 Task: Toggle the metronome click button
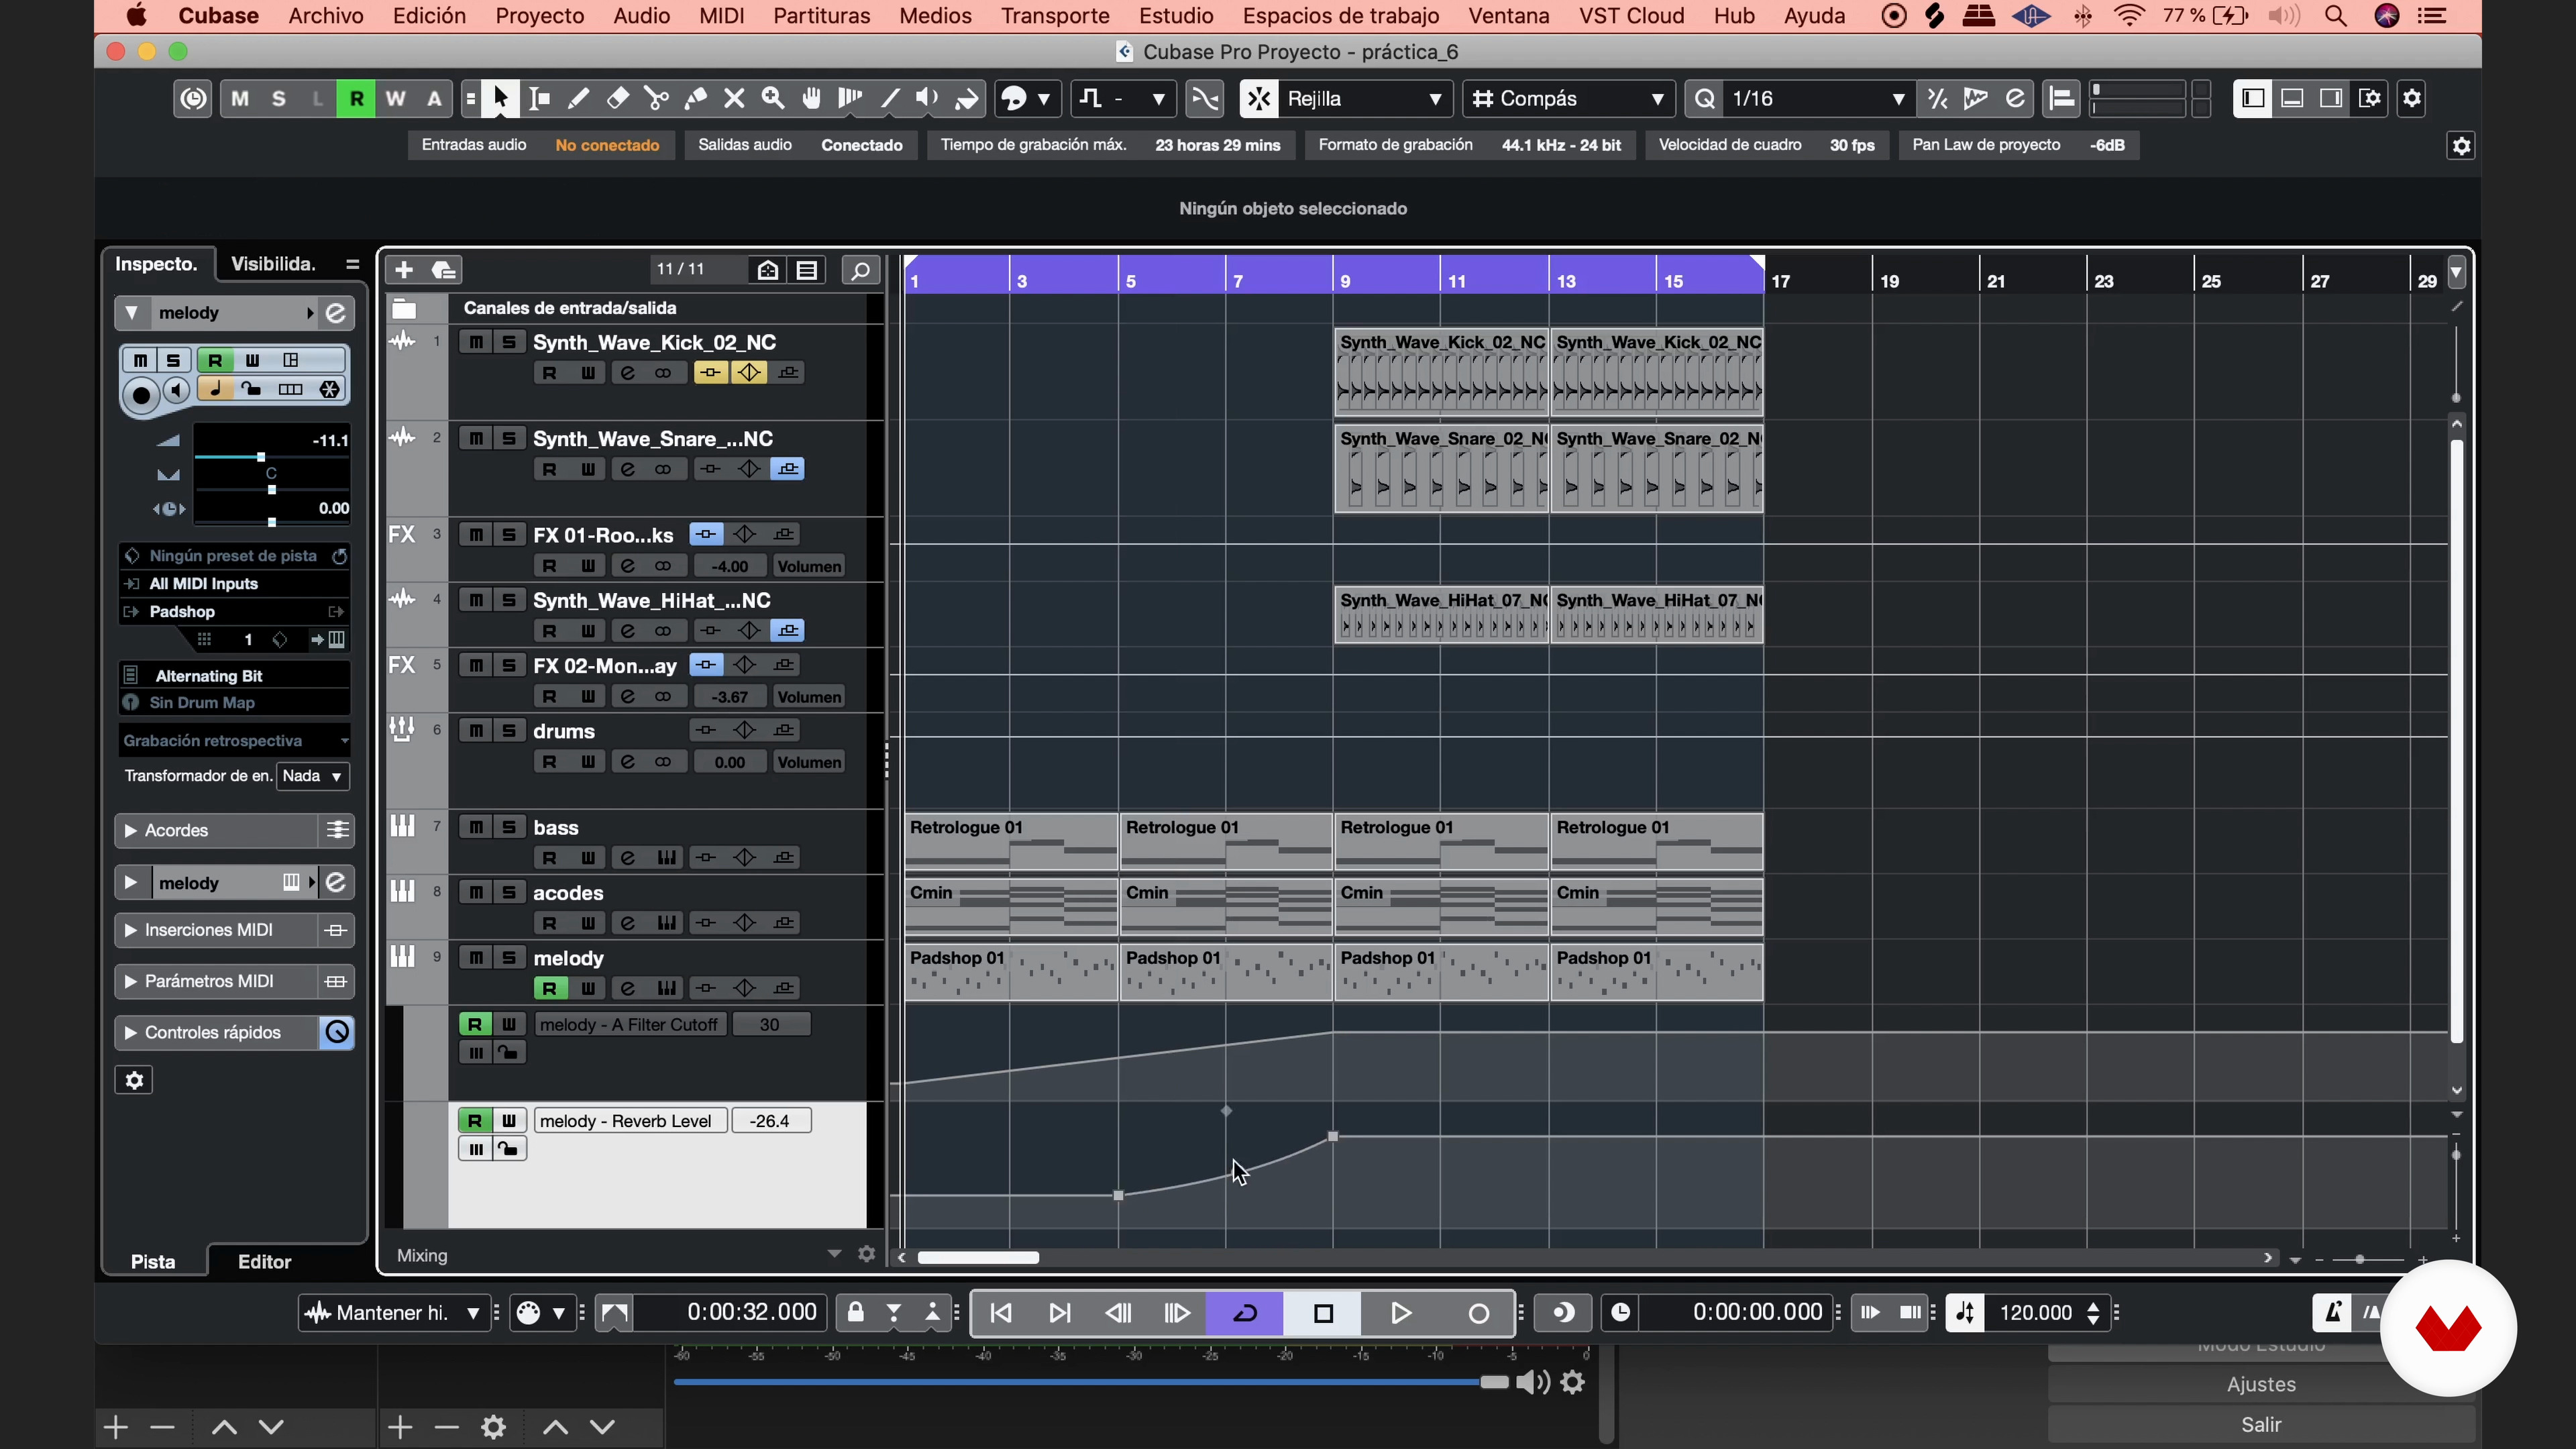tap(2333, 1313)
